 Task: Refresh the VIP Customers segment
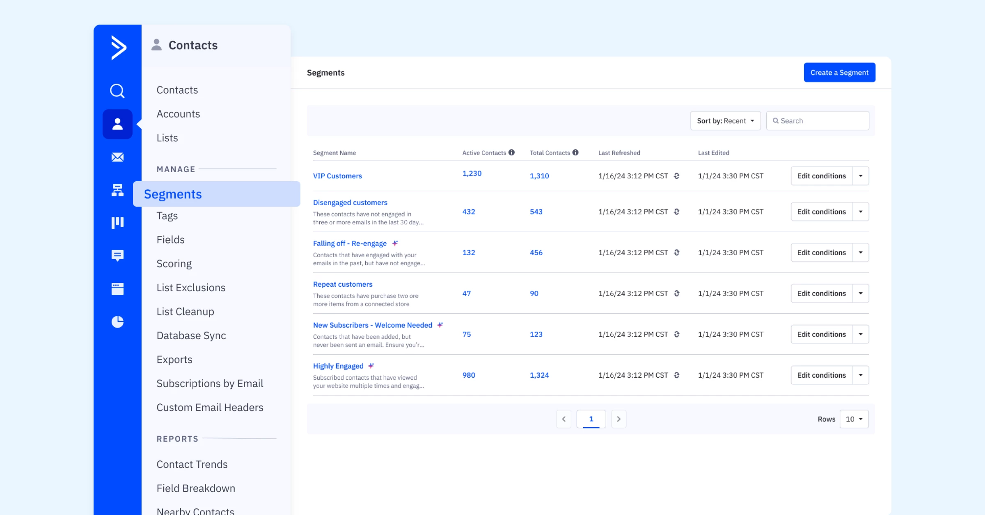(x=677, y=176)
